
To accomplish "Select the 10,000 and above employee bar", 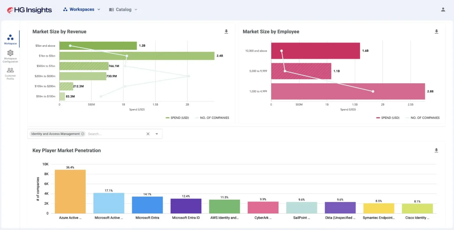I will (x=315, y=51).
